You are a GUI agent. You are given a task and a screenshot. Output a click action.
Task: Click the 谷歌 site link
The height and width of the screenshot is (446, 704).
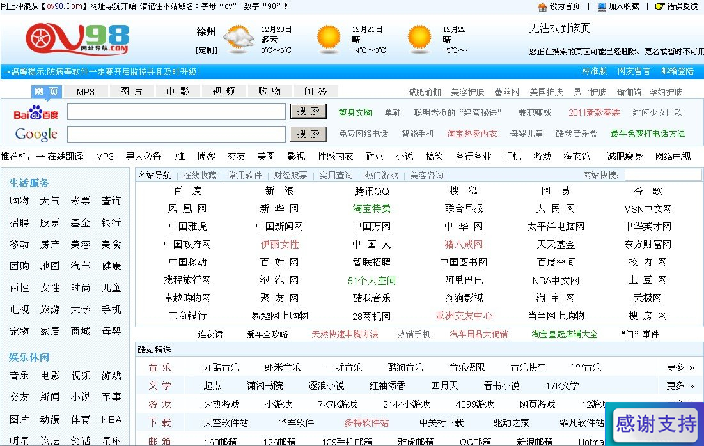[648, 190]
